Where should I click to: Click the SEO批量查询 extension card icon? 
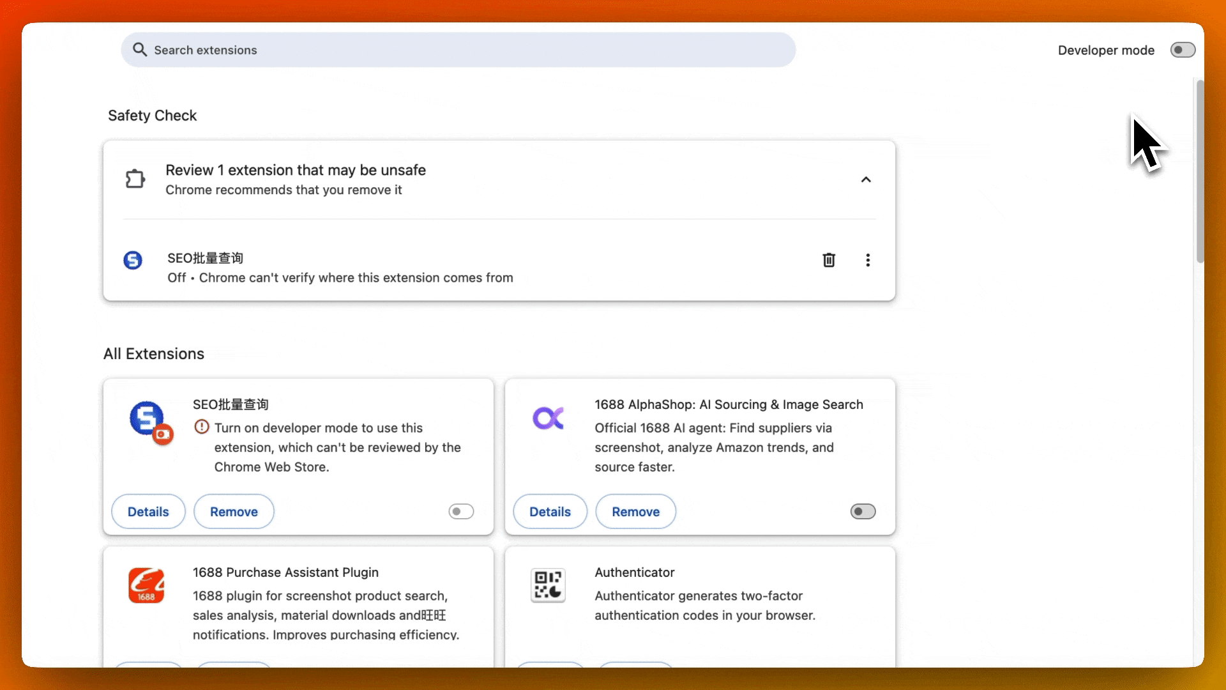[151, 422]
